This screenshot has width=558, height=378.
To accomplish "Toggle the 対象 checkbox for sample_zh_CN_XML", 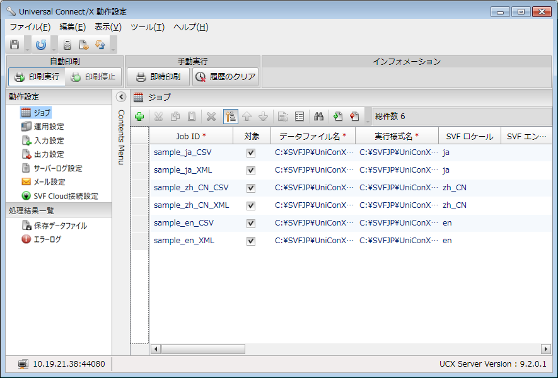I will point(251,206).
